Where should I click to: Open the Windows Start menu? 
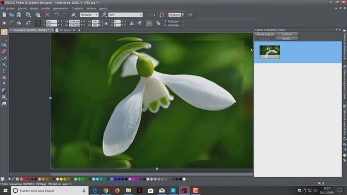point(5,190)
